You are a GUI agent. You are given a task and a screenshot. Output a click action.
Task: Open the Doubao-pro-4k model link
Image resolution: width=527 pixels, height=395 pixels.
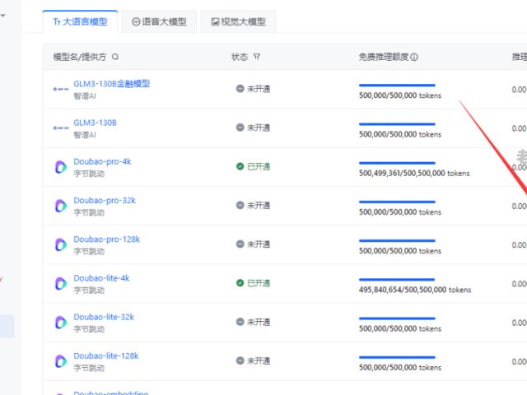[102, 161]
